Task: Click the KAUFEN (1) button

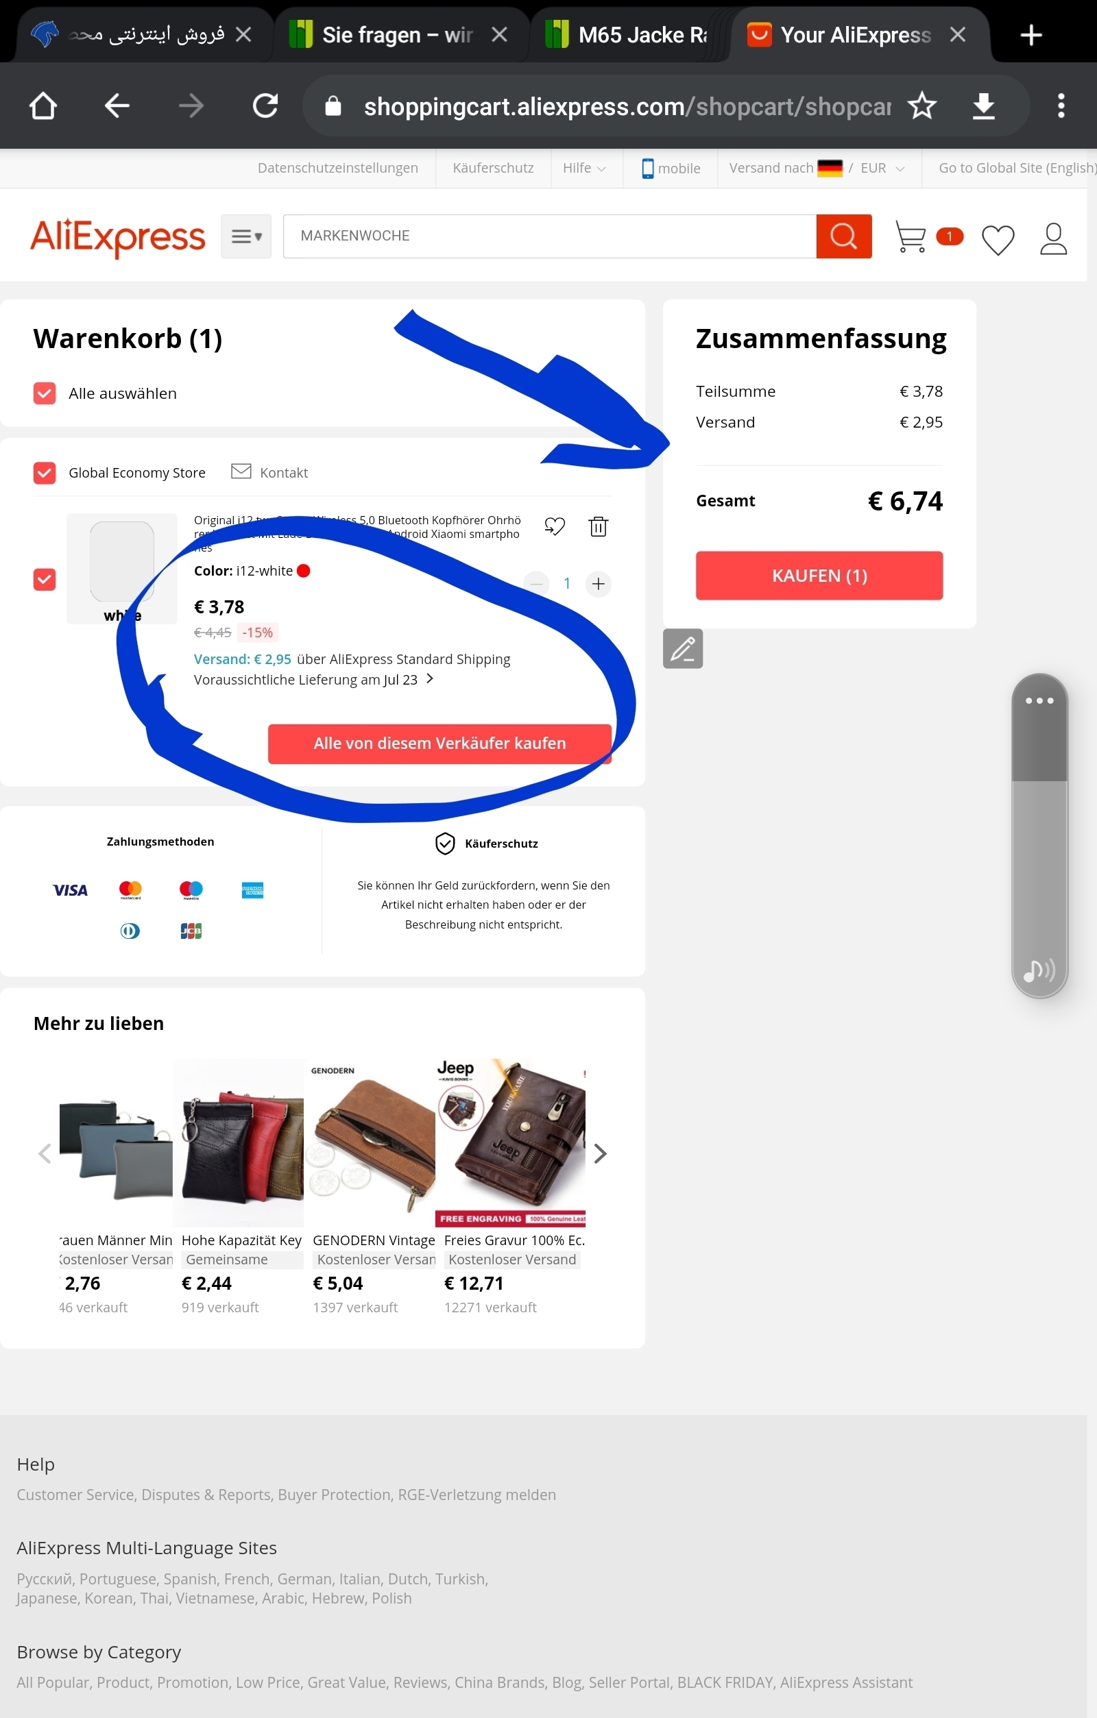Action: [819, 575]
